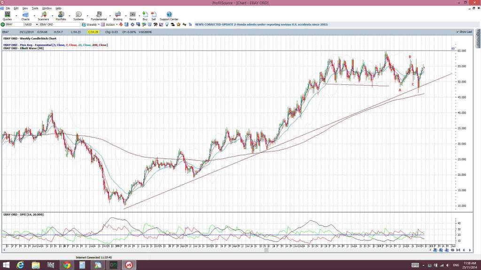Viewport: 481px width, 270px height.
Task: Open the Charts toolbar button
Action: point(25,16)
